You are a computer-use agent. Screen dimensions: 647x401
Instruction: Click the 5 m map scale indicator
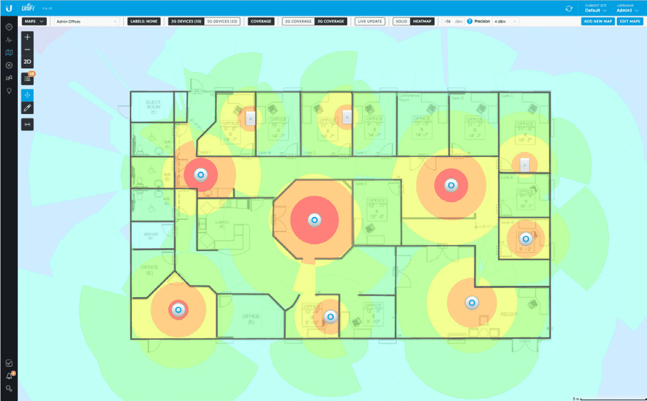click(x=609, y=398)
